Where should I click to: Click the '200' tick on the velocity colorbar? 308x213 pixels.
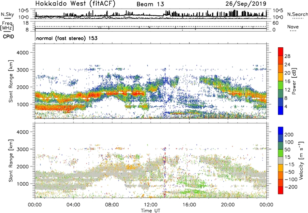[289, 135]
